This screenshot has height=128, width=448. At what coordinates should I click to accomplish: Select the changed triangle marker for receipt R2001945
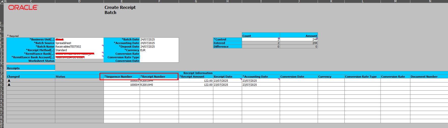pos(9,84)
